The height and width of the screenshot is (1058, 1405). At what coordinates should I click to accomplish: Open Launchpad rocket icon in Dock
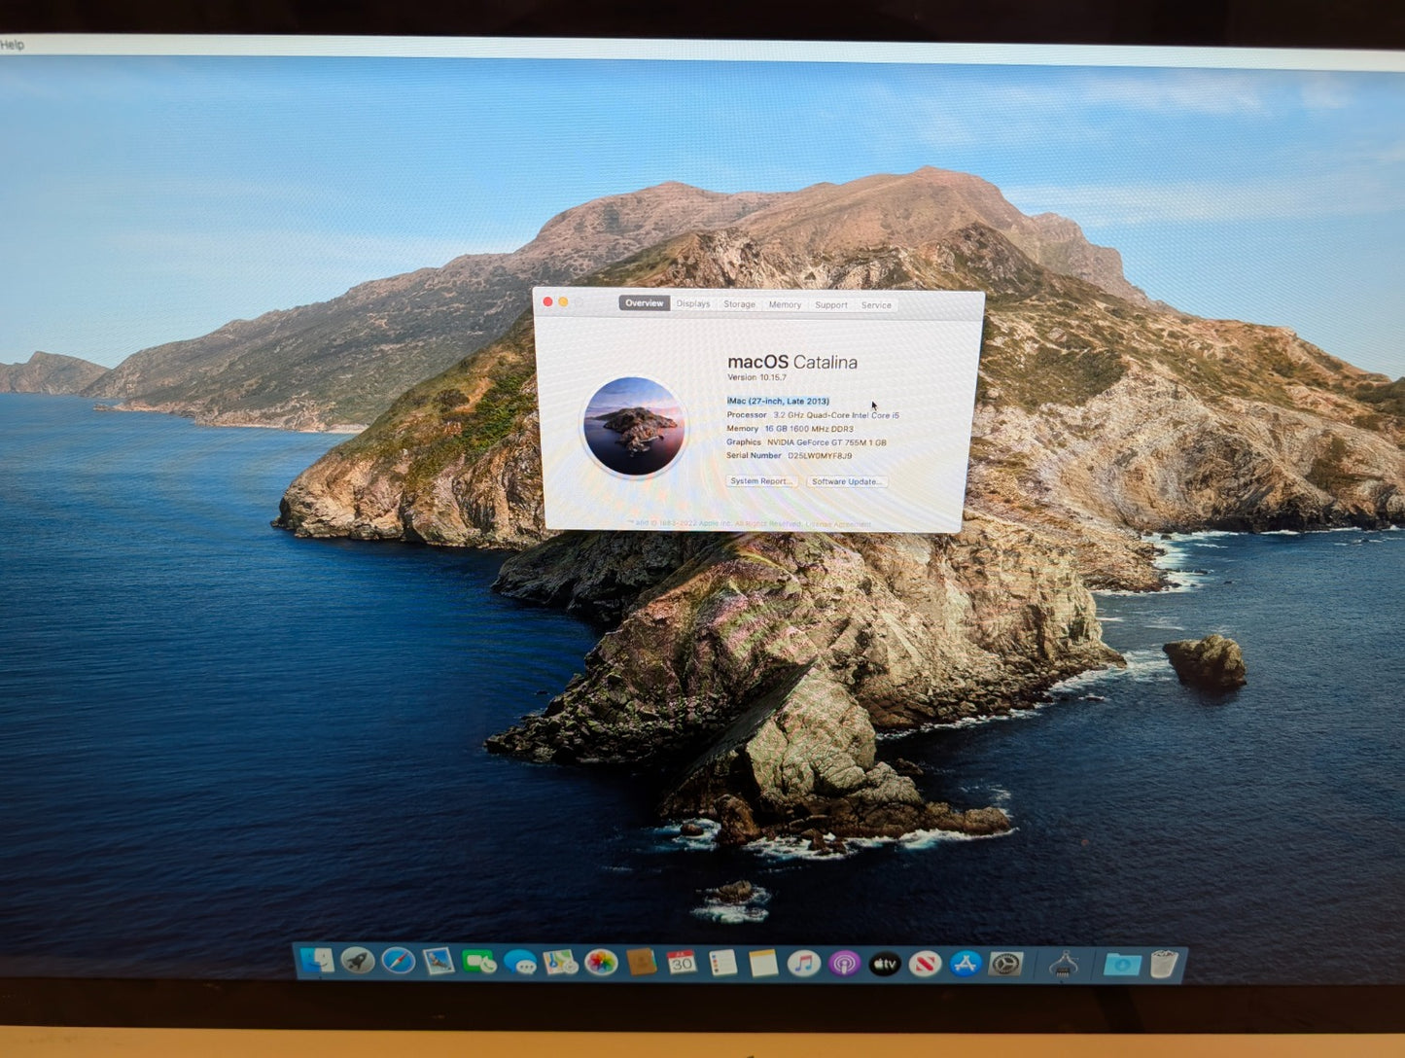pyautogui.click(x=358, y=962)
